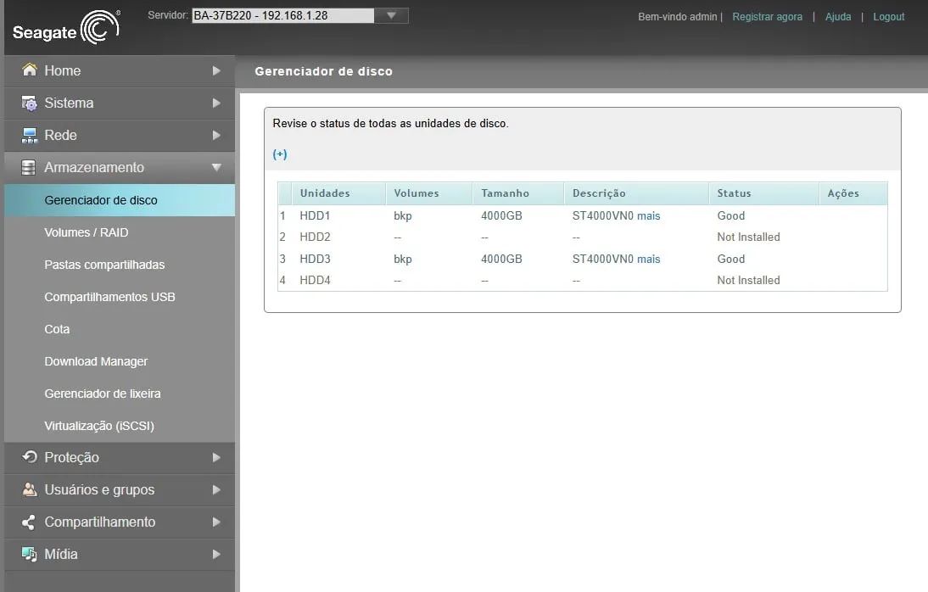Open the server selection dropdown arrow
Viewport: 928px width, 592px height.
(x=391, y=14)
